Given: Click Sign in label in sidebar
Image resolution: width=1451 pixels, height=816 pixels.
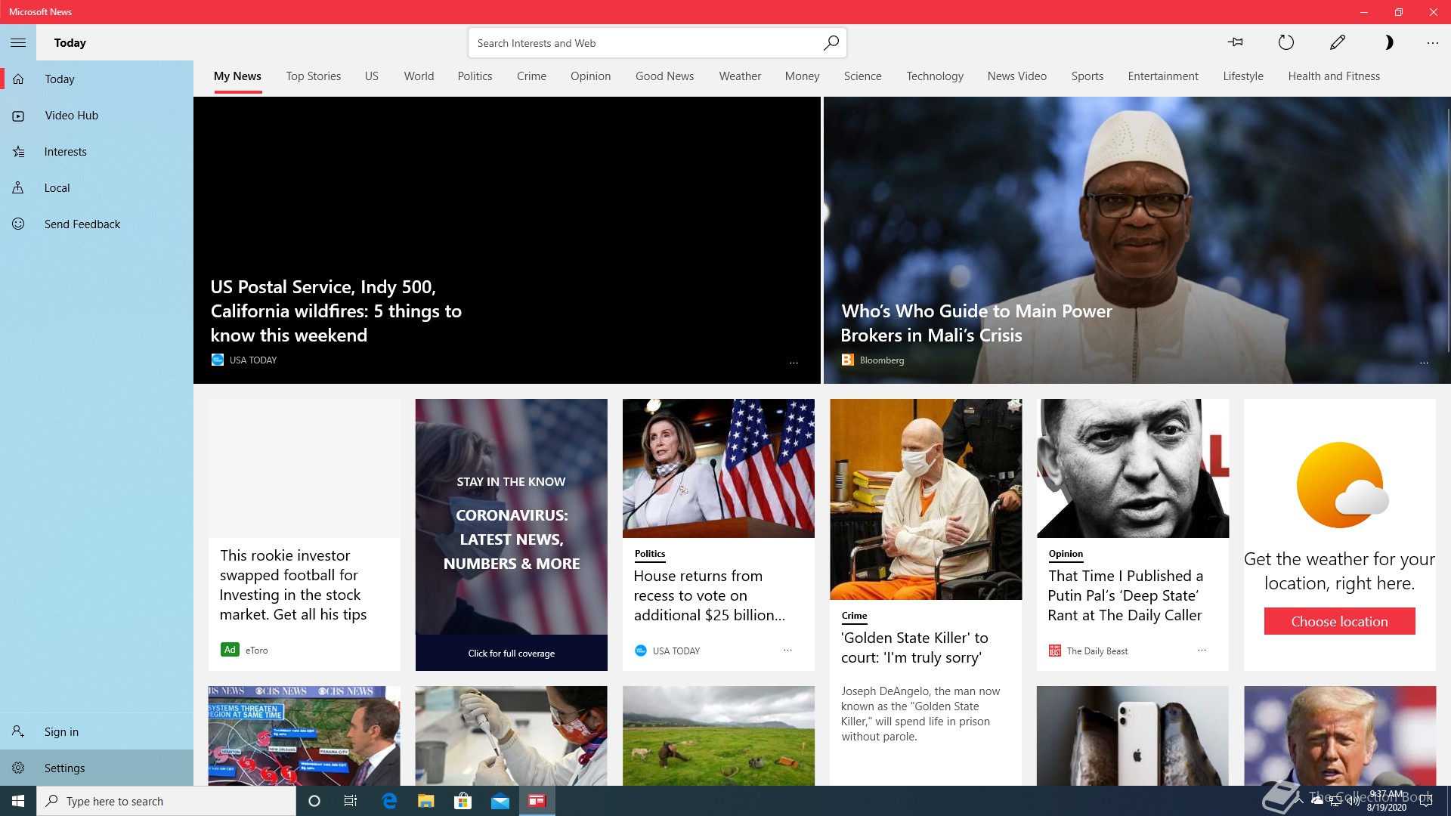Looking at the screenshot, I should tap(61, 732).
